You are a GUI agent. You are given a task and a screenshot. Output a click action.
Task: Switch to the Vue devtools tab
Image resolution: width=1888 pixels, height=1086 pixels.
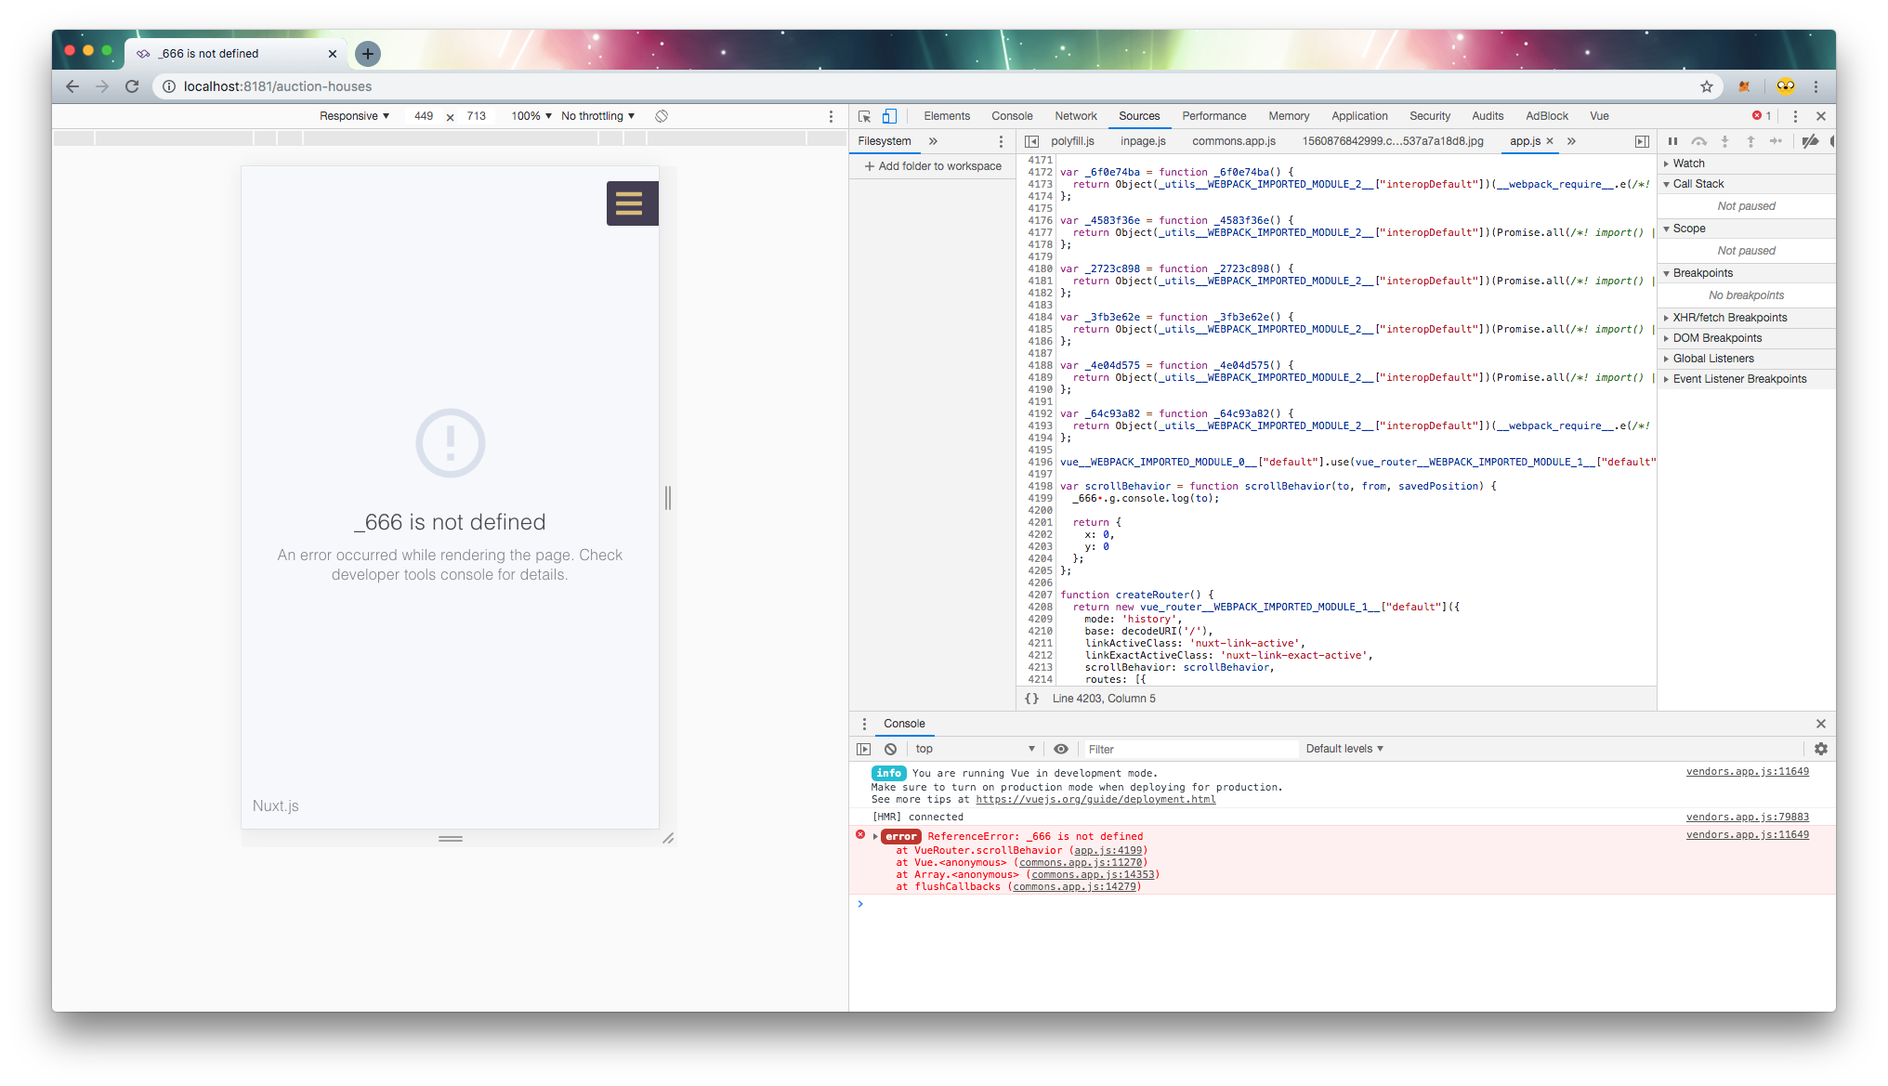pos(1599,116)
